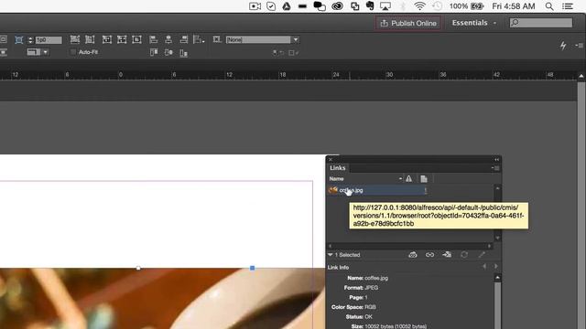
Task: Collapse the Links panel with double arrows
Action: pos(496,160)
